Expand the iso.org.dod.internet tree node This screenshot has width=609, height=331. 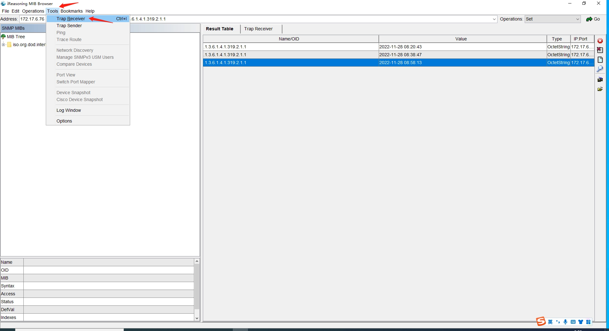pyautogui.click(x=3, y=45)
